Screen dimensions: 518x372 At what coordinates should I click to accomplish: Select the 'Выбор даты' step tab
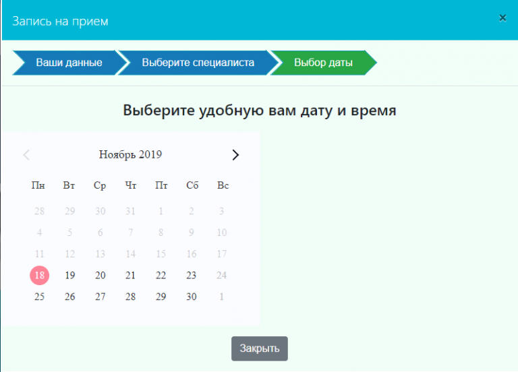tap(324, 63)
